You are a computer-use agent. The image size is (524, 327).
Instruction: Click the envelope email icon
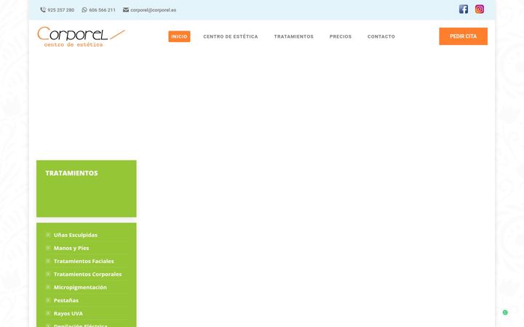tap(126, 10)
